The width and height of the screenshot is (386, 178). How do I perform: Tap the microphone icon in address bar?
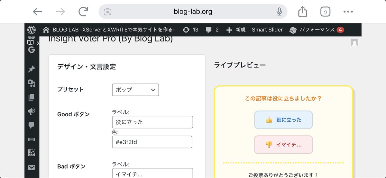pos(279,12)
